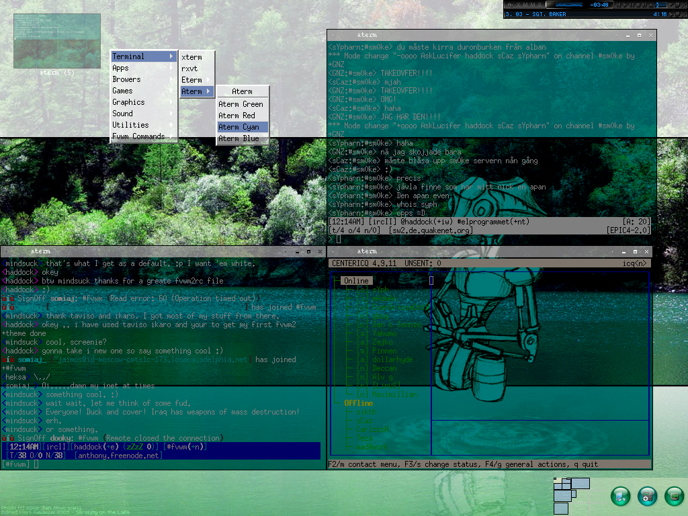Select contact dollarhyde in centericq list
Screen dimensions: 688x516
(x=384, y=359)
